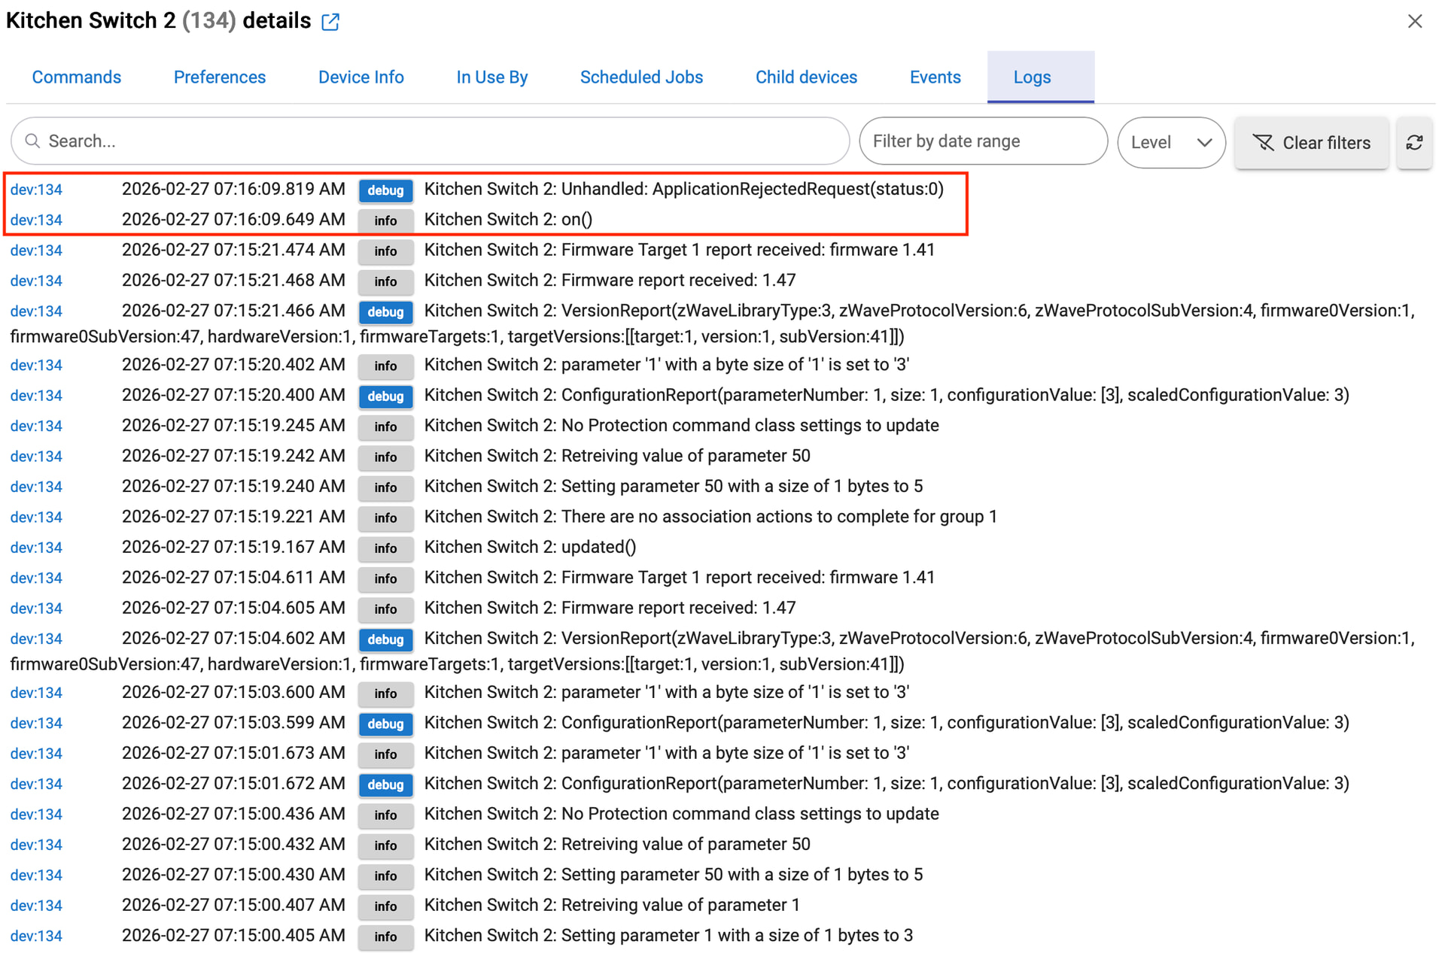
Task: Click the Level dropdown chevron arrow
Action: [1204, 143]
